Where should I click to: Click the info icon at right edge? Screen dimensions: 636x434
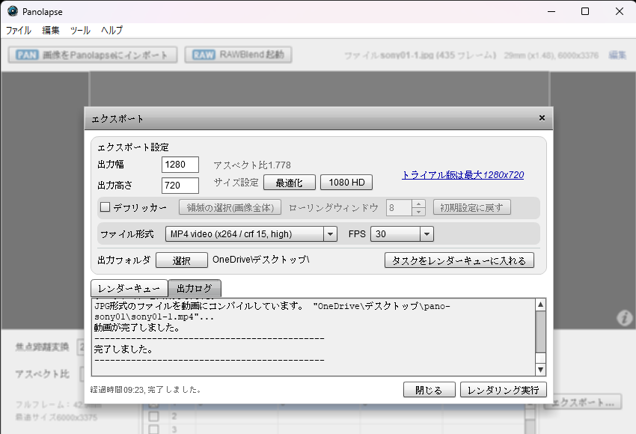(x=625, y=319)
